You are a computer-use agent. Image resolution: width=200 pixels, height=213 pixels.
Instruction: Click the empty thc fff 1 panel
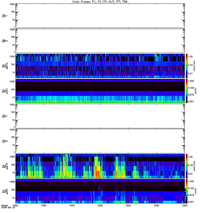tap(100, 116)
